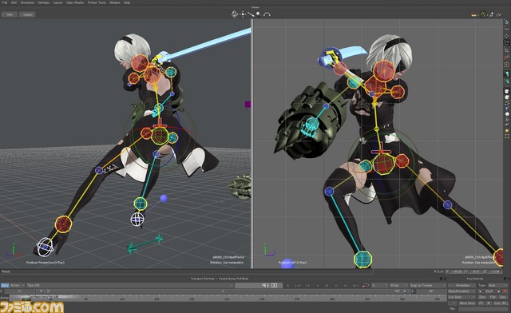Click the timecode display
This screenshot has width=511, height=313.
point(259,285)
